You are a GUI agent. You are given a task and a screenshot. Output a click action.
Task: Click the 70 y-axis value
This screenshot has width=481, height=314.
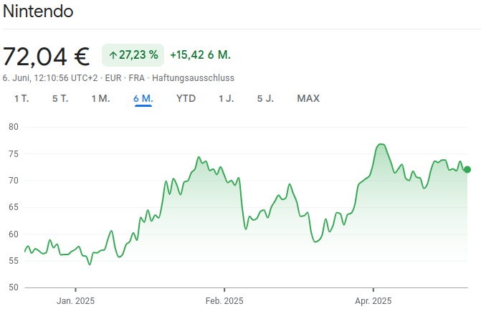14,181
